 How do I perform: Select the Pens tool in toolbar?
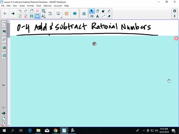point(92,16)
